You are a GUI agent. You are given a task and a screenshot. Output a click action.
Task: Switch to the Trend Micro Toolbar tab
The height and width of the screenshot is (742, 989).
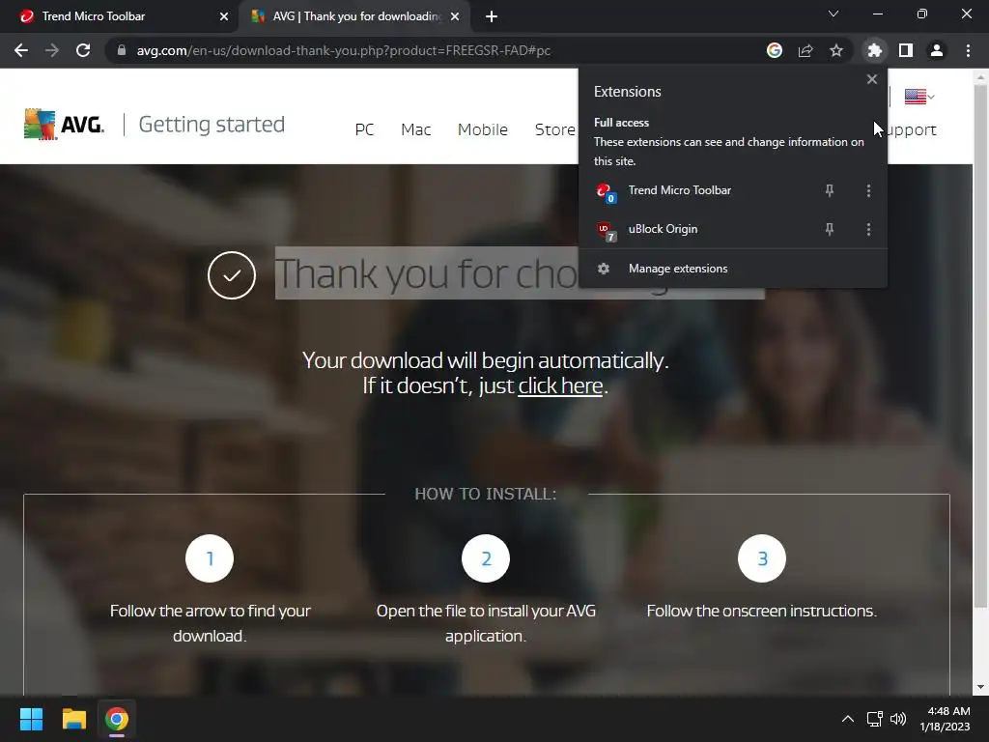120,16
